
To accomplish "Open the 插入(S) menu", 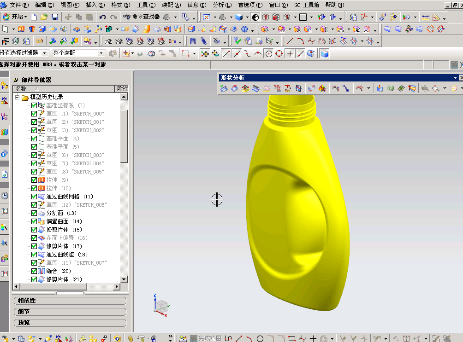I will pyautogui.click(x=95, y=5).
